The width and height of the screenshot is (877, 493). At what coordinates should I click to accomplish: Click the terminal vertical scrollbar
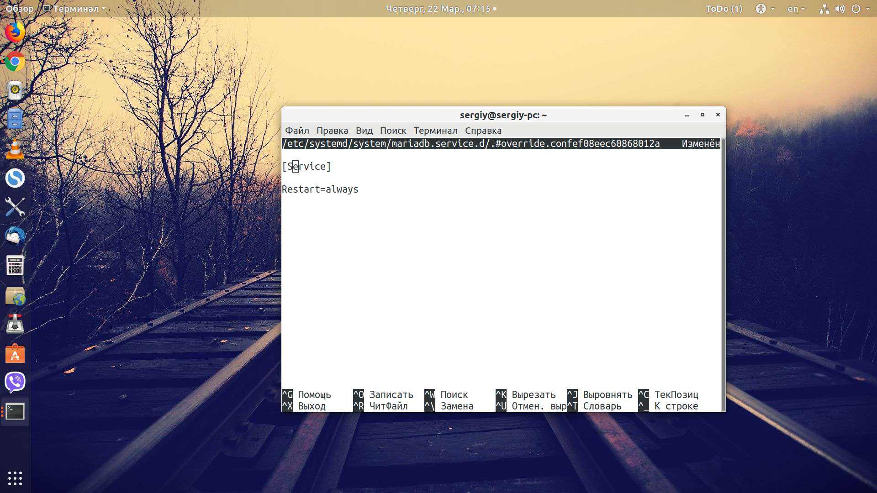pyautogui.click(x=723, y=275)
